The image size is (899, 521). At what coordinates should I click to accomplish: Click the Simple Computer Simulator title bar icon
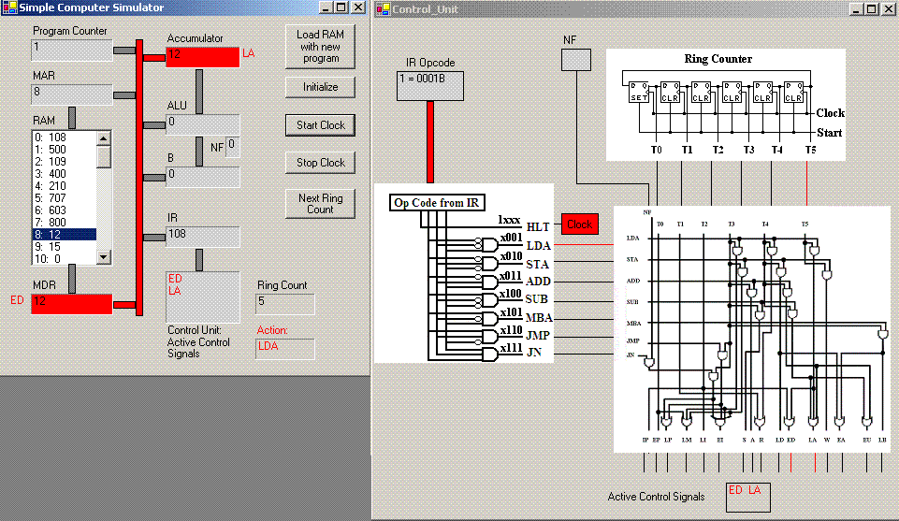[x=10, y=7]
